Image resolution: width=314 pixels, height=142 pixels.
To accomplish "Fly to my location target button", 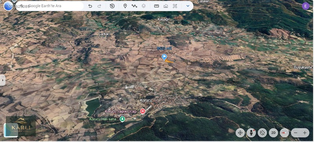I will coord(240,133).
